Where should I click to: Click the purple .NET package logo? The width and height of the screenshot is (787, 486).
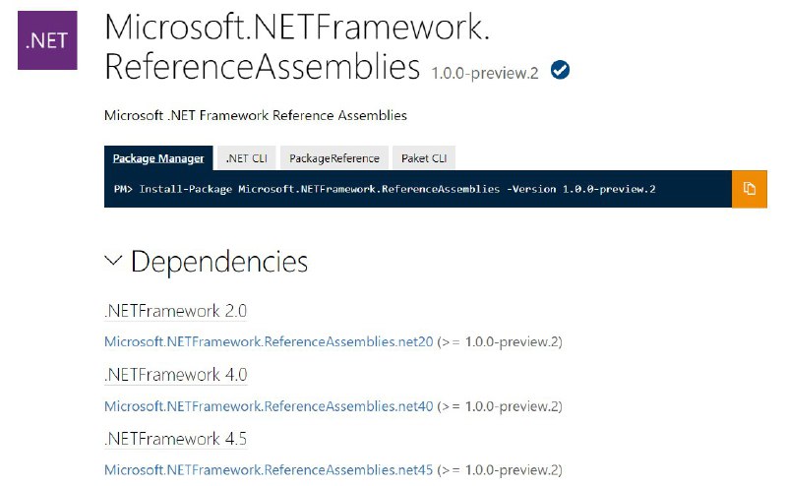47,40
